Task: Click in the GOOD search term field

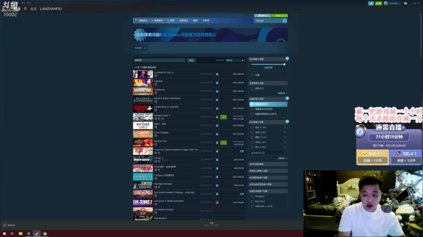Action: tap(159, 60)
